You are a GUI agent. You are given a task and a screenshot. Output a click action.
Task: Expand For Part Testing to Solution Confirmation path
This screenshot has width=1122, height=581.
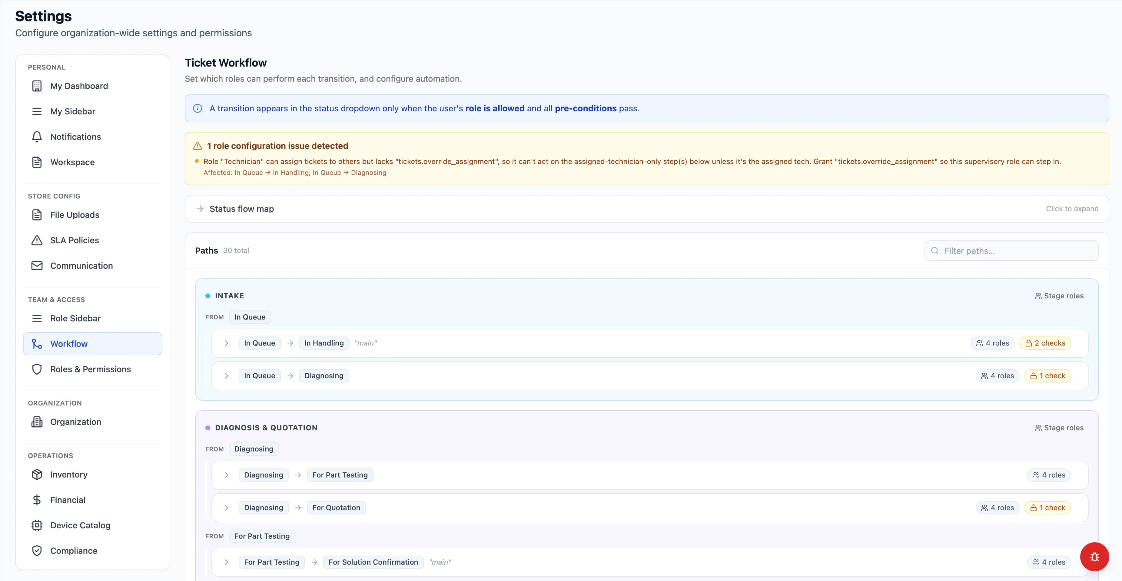tap(226, 562)
